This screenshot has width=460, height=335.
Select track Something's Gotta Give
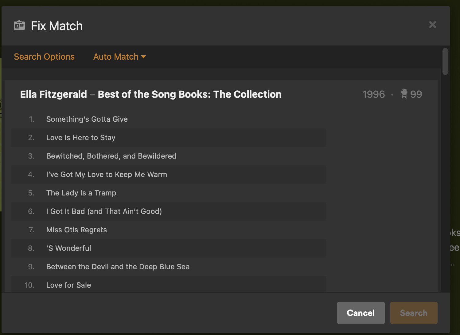tap(169, 119)
